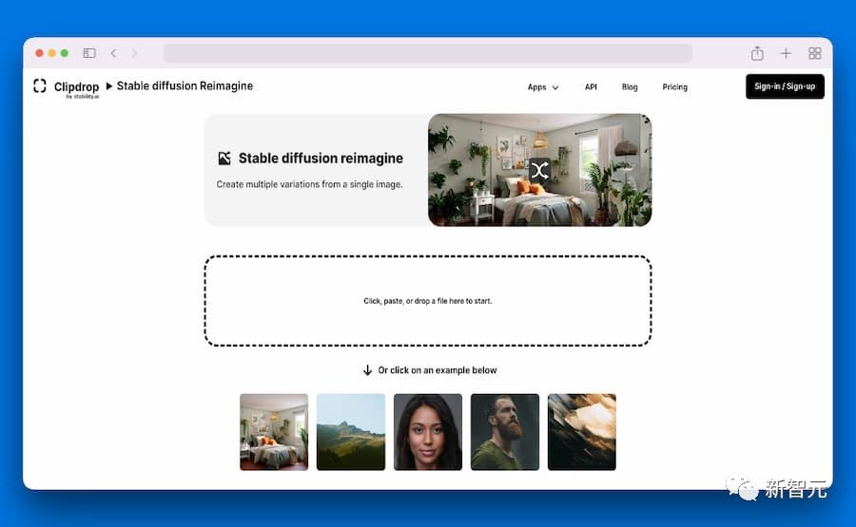Click the Clipdrop logo icon

point(39,85)
